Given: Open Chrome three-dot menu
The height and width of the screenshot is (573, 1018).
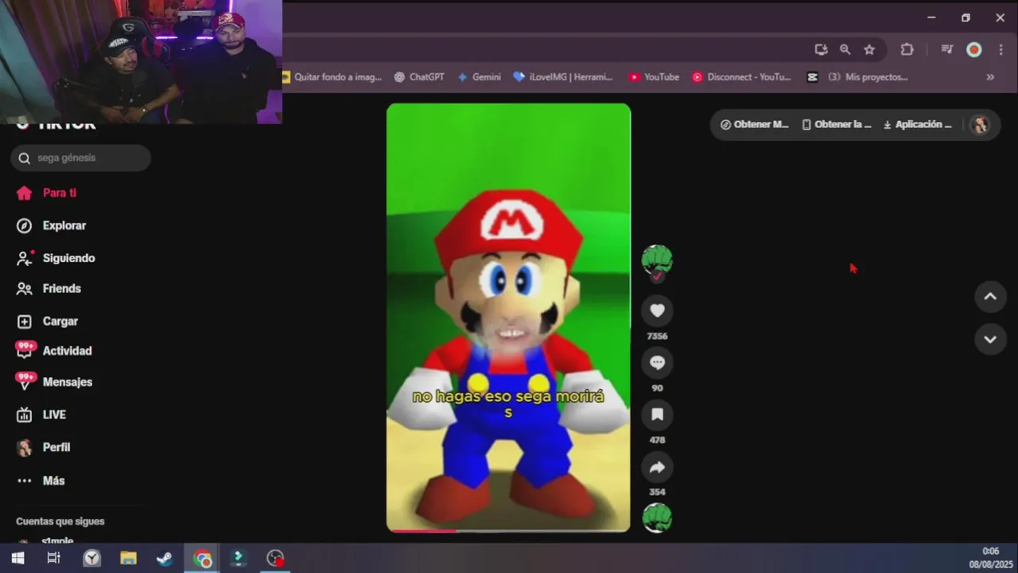Looking at the screenshot, I should coord(1001,49).
